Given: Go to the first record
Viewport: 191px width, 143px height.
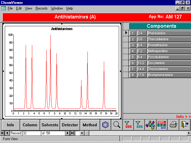Looking at the screenshot, I should (2, 133).
